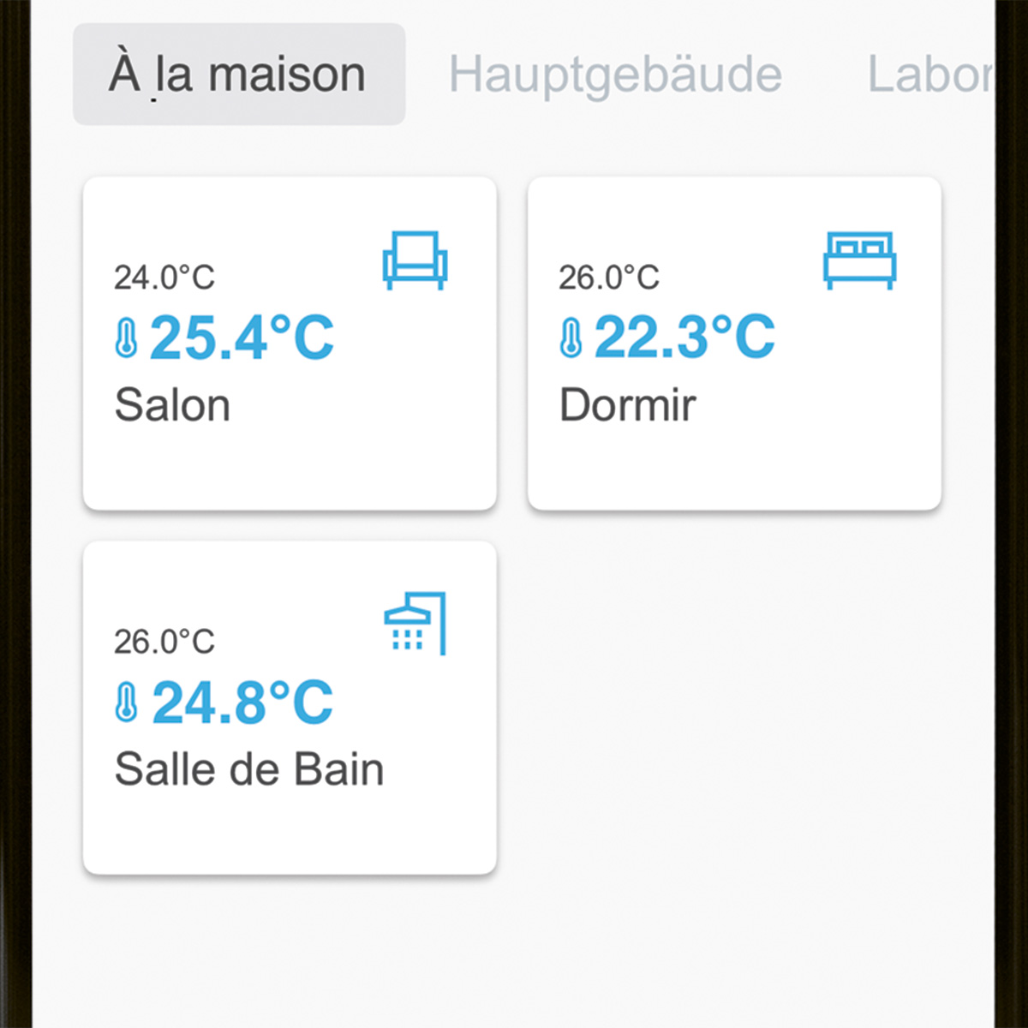Click the shower icon on Salle de Bain card
This screenshot has width=1028, height=1028.
pyautogui.click(x=415, y=624)
